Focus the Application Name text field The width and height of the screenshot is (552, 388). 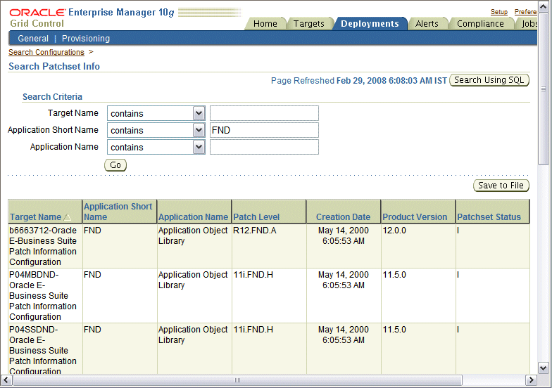(x=264, y=147)
